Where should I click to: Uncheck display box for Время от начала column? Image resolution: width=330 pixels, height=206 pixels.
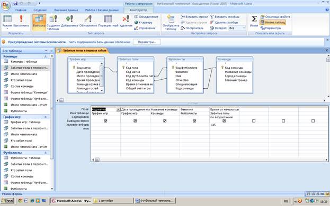click(x=224, y=121)
